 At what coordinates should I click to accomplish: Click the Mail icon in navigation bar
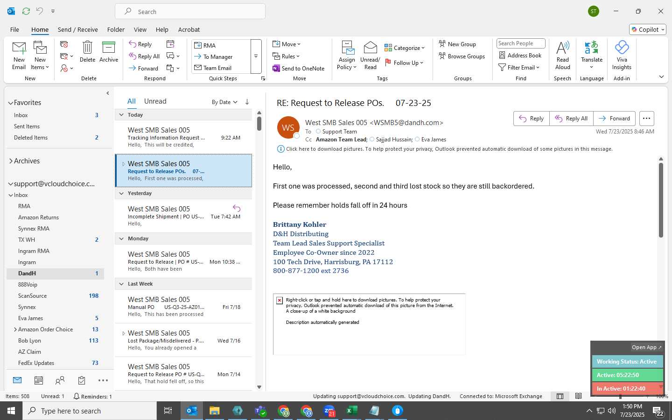[x=17, y=380]
